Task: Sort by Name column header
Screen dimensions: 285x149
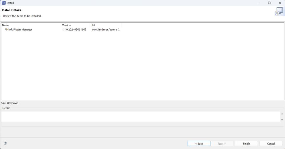Action: [31, 25]
